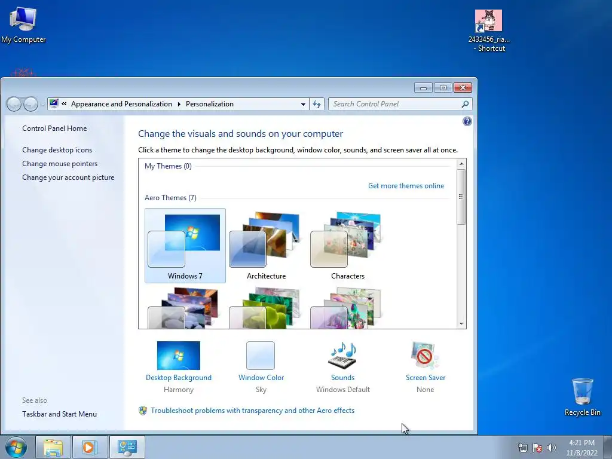Click the Screen Saver text link
612x459 pixels.
coord(426,378)
